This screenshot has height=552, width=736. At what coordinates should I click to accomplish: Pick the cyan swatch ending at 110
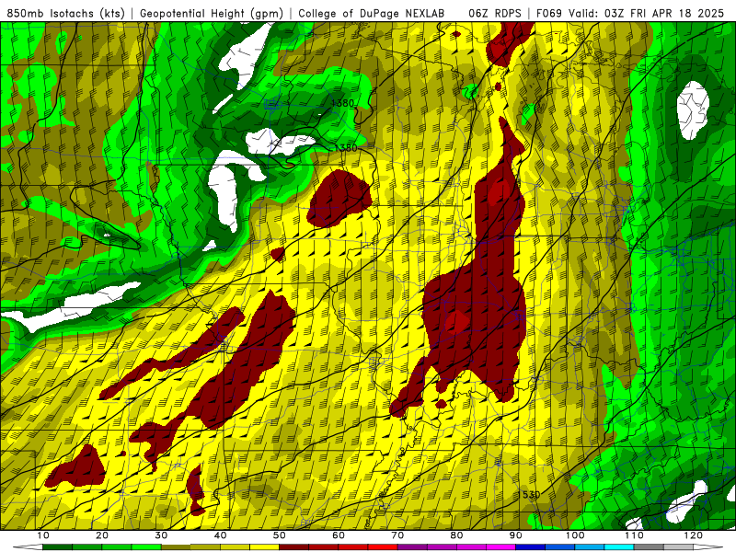[619, 547]
